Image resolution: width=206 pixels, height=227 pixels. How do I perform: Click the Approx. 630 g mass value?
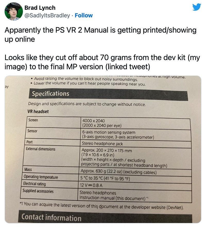[x=118, y=172]
